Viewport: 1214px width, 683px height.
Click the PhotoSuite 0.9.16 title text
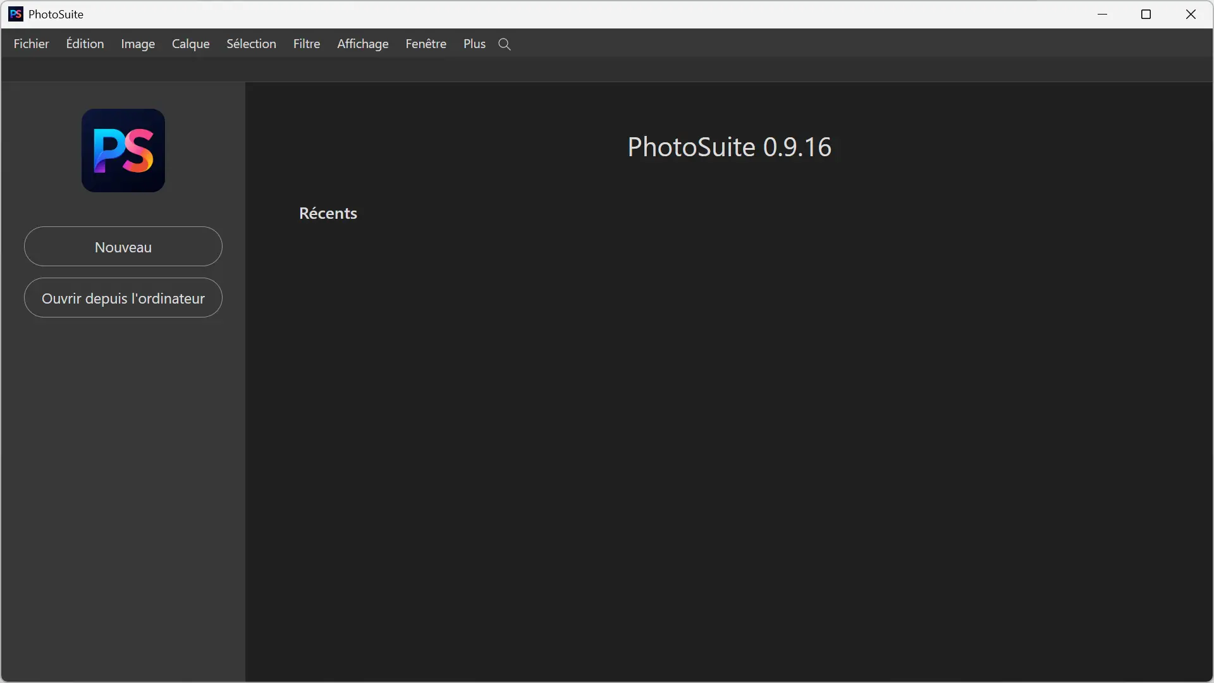pyautogui.click(x=729, y=147)
